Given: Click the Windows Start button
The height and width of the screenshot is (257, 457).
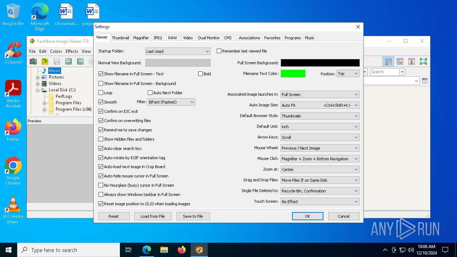Looking at the screenshot, I should [9, 250].
